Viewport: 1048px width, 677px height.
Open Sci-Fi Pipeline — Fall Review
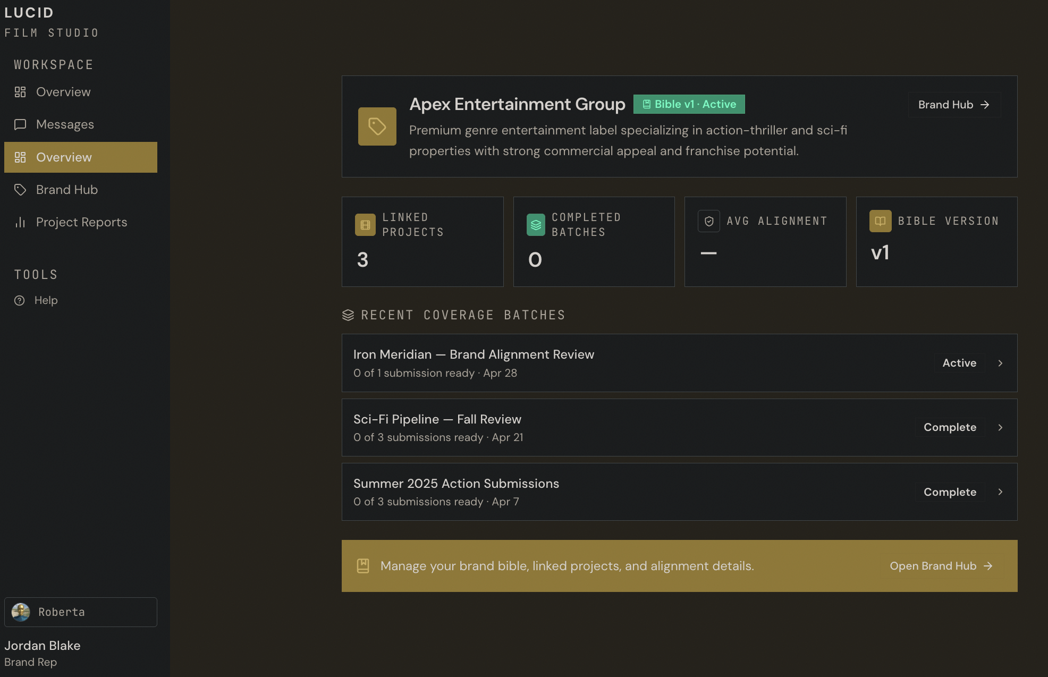point(679,427)
